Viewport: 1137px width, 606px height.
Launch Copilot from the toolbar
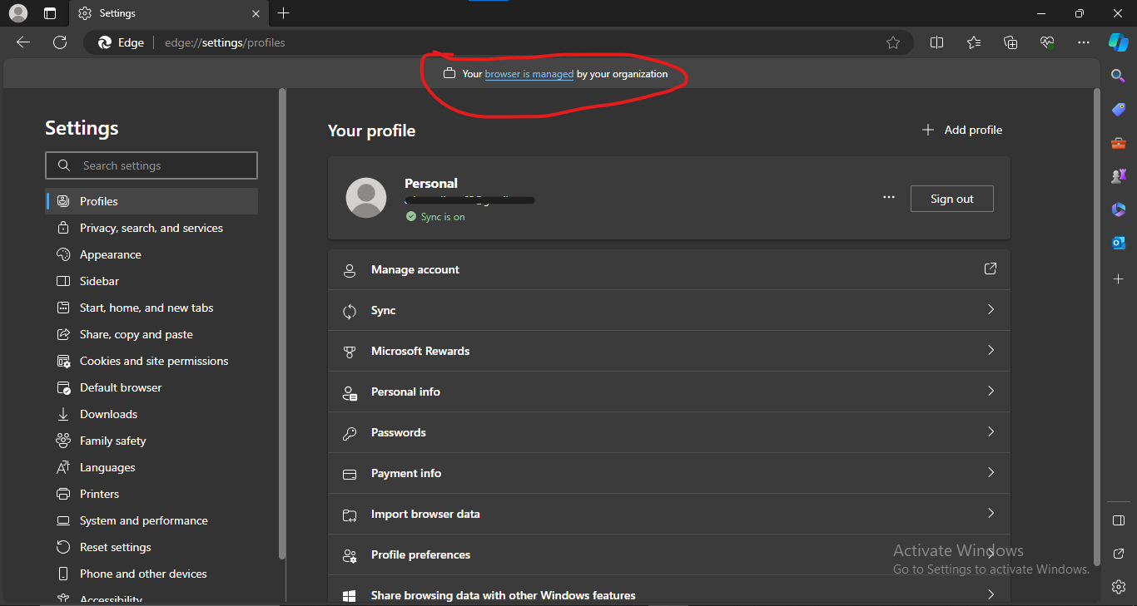point(1118,42)
